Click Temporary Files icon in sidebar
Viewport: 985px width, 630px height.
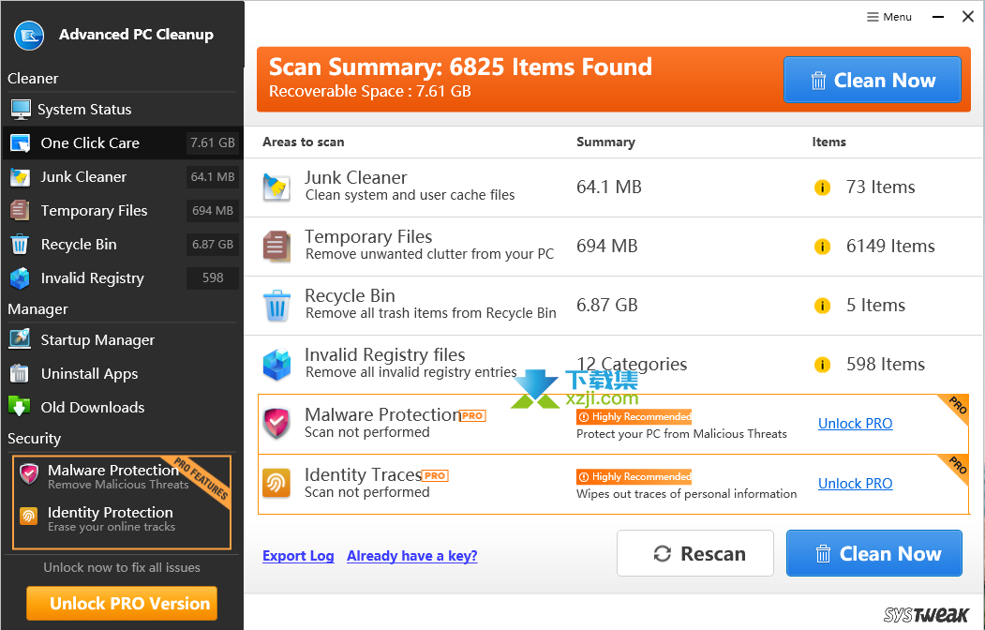pyautogui.click(x=20, y=210)
